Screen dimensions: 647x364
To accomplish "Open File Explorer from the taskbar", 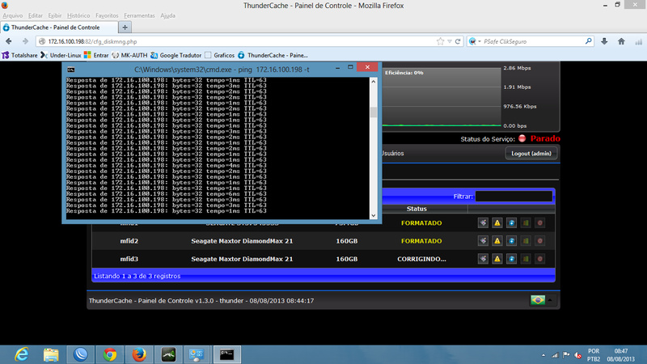I will click(x=51, y=354).
